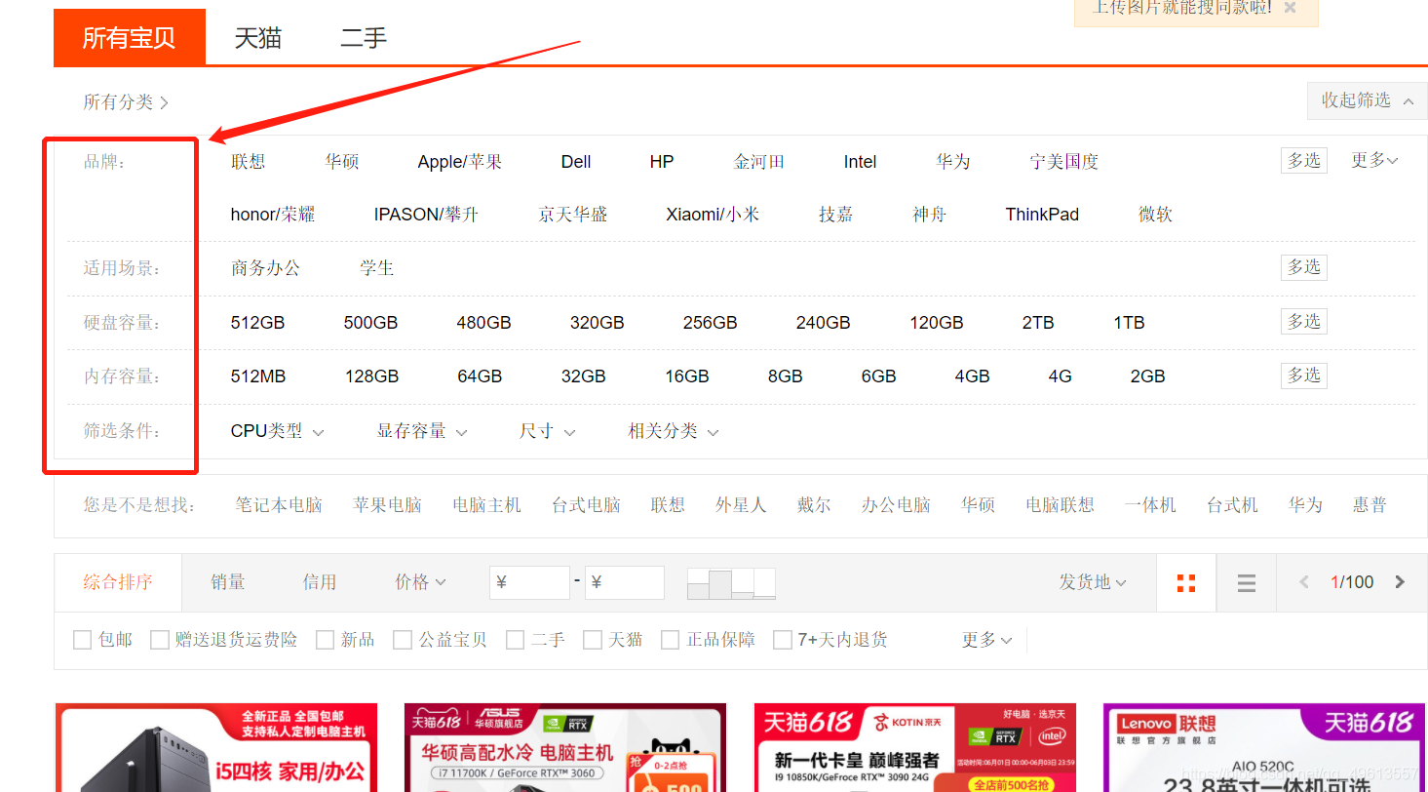The width and height of the screenshot is (1428, 792).
Task: Open the 华硕高配水冷 product thumbnail
Action: 565,747
